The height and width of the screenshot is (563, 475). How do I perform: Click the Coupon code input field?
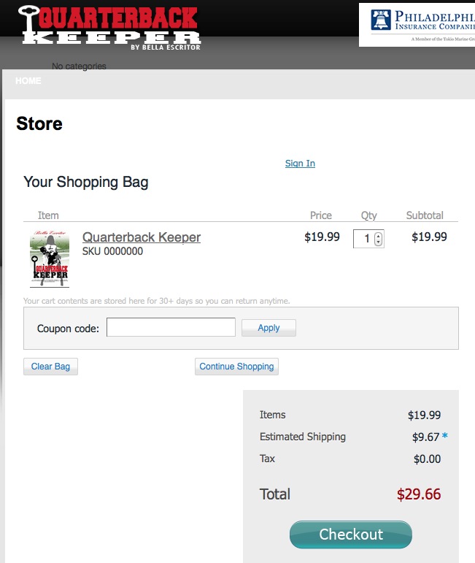point(171,327)
